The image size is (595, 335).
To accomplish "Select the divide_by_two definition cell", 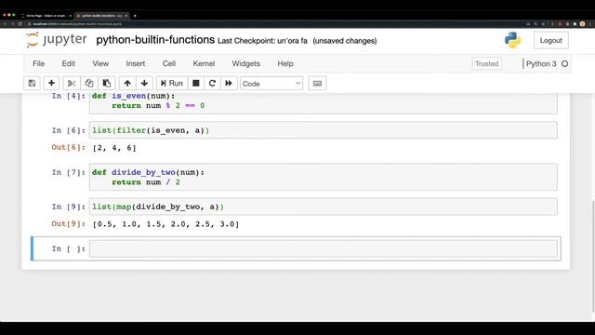I will point(324,177).
